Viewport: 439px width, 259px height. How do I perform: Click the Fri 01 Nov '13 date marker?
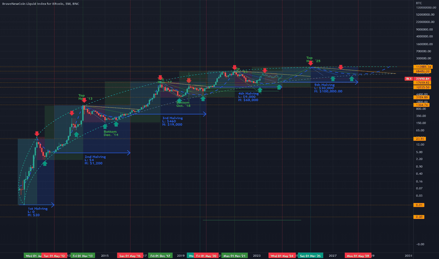click(x=83, y=256)
